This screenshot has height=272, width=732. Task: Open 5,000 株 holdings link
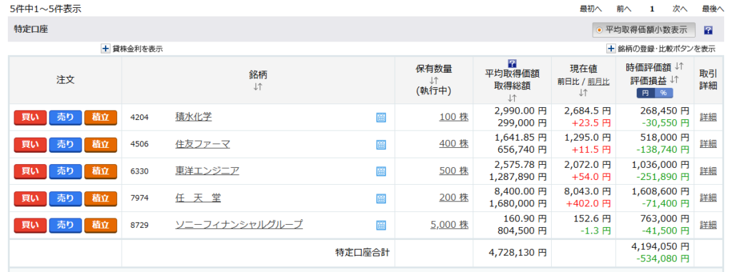click(x=449, y=225)
